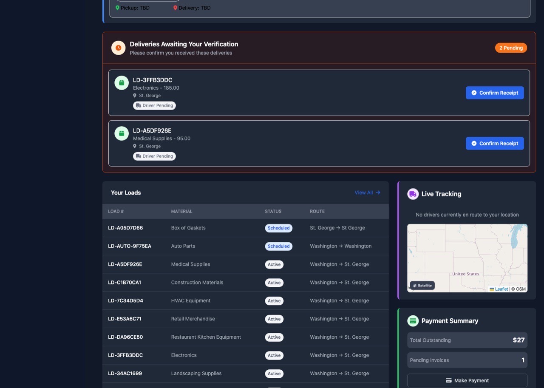Click location pin icon under Electronics - 185.00
The width and height of the screenshot is (544, 388).
pos(135,96)
